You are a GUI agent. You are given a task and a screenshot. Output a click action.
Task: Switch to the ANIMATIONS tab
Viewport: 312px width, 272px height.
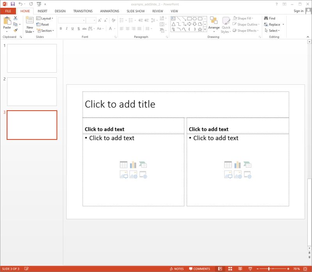tap(109, 11)
